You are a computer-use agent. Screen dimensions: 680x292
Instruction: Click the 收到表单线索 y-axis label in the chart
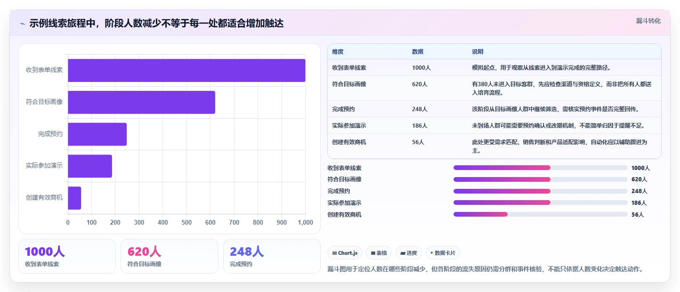point(44,70)
